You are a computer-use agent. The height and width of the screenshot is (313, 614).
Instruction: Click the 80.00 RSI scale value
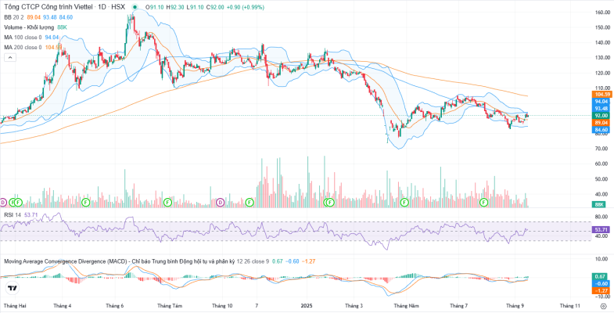tap(602, 217)
